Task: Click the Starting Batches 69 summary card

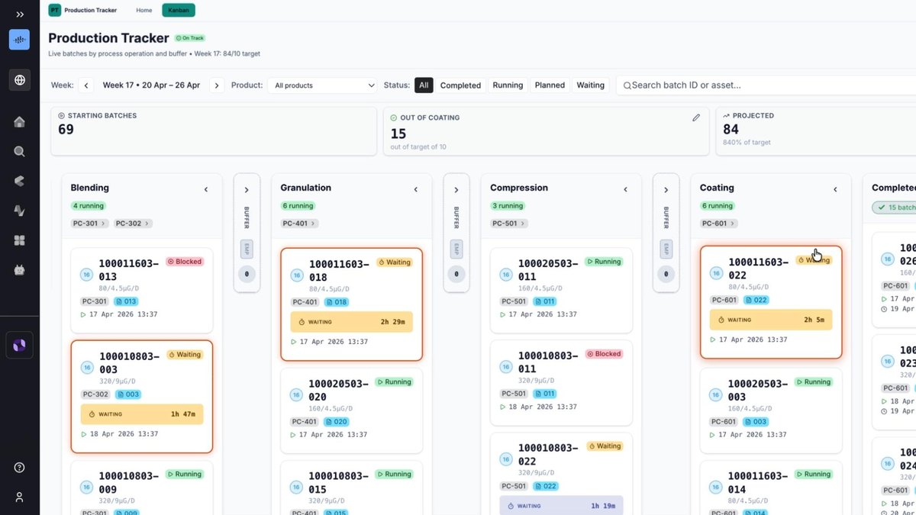Action: (214, 131)
